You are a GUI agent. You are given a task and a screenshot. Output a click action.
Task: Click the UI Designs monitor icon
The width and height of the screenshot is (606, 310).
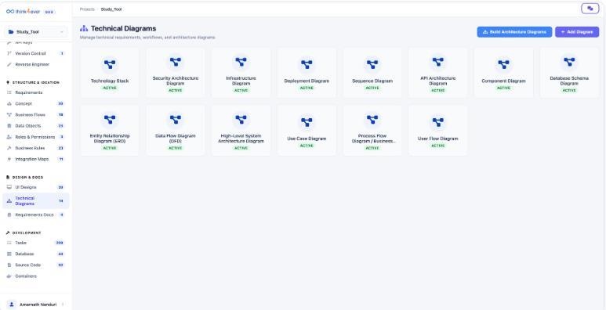click(x=9, y=187)
